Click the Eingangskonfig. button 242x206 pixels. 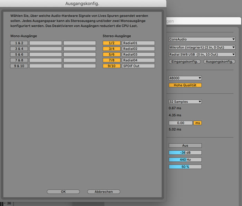coord(185,62)
